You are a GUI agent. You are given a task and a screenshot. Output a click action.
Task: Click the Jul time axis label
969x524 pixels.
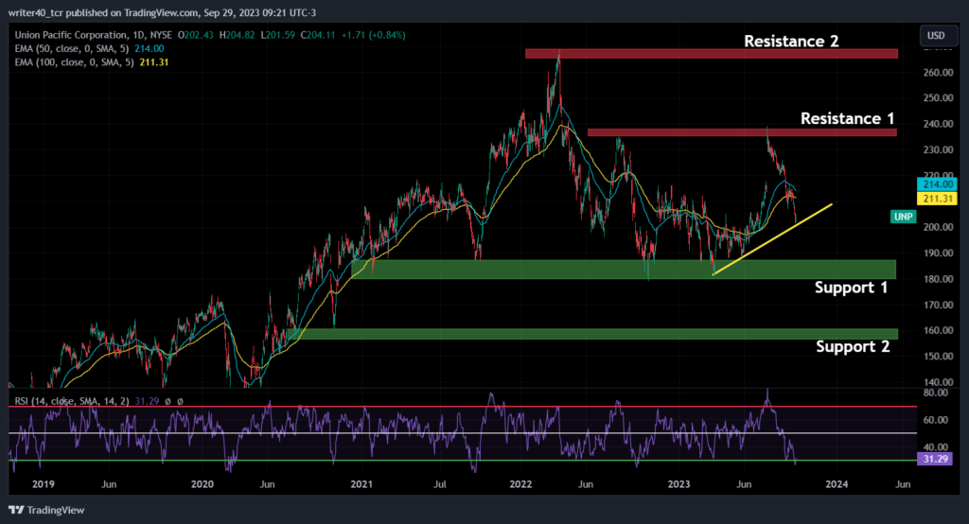439,484
